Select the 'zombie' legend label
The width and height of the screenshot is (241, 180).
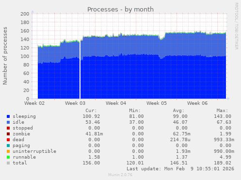[x=21, y=134]
